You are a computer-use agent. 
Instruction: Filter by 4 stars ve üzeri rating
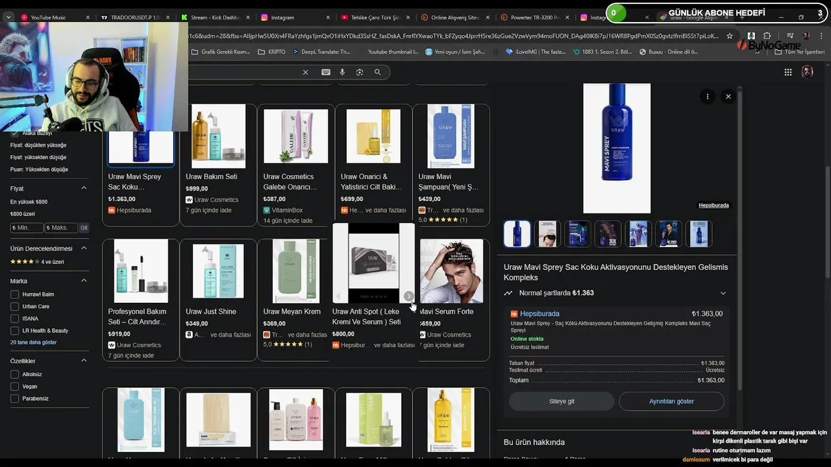[x=37, y=262]
